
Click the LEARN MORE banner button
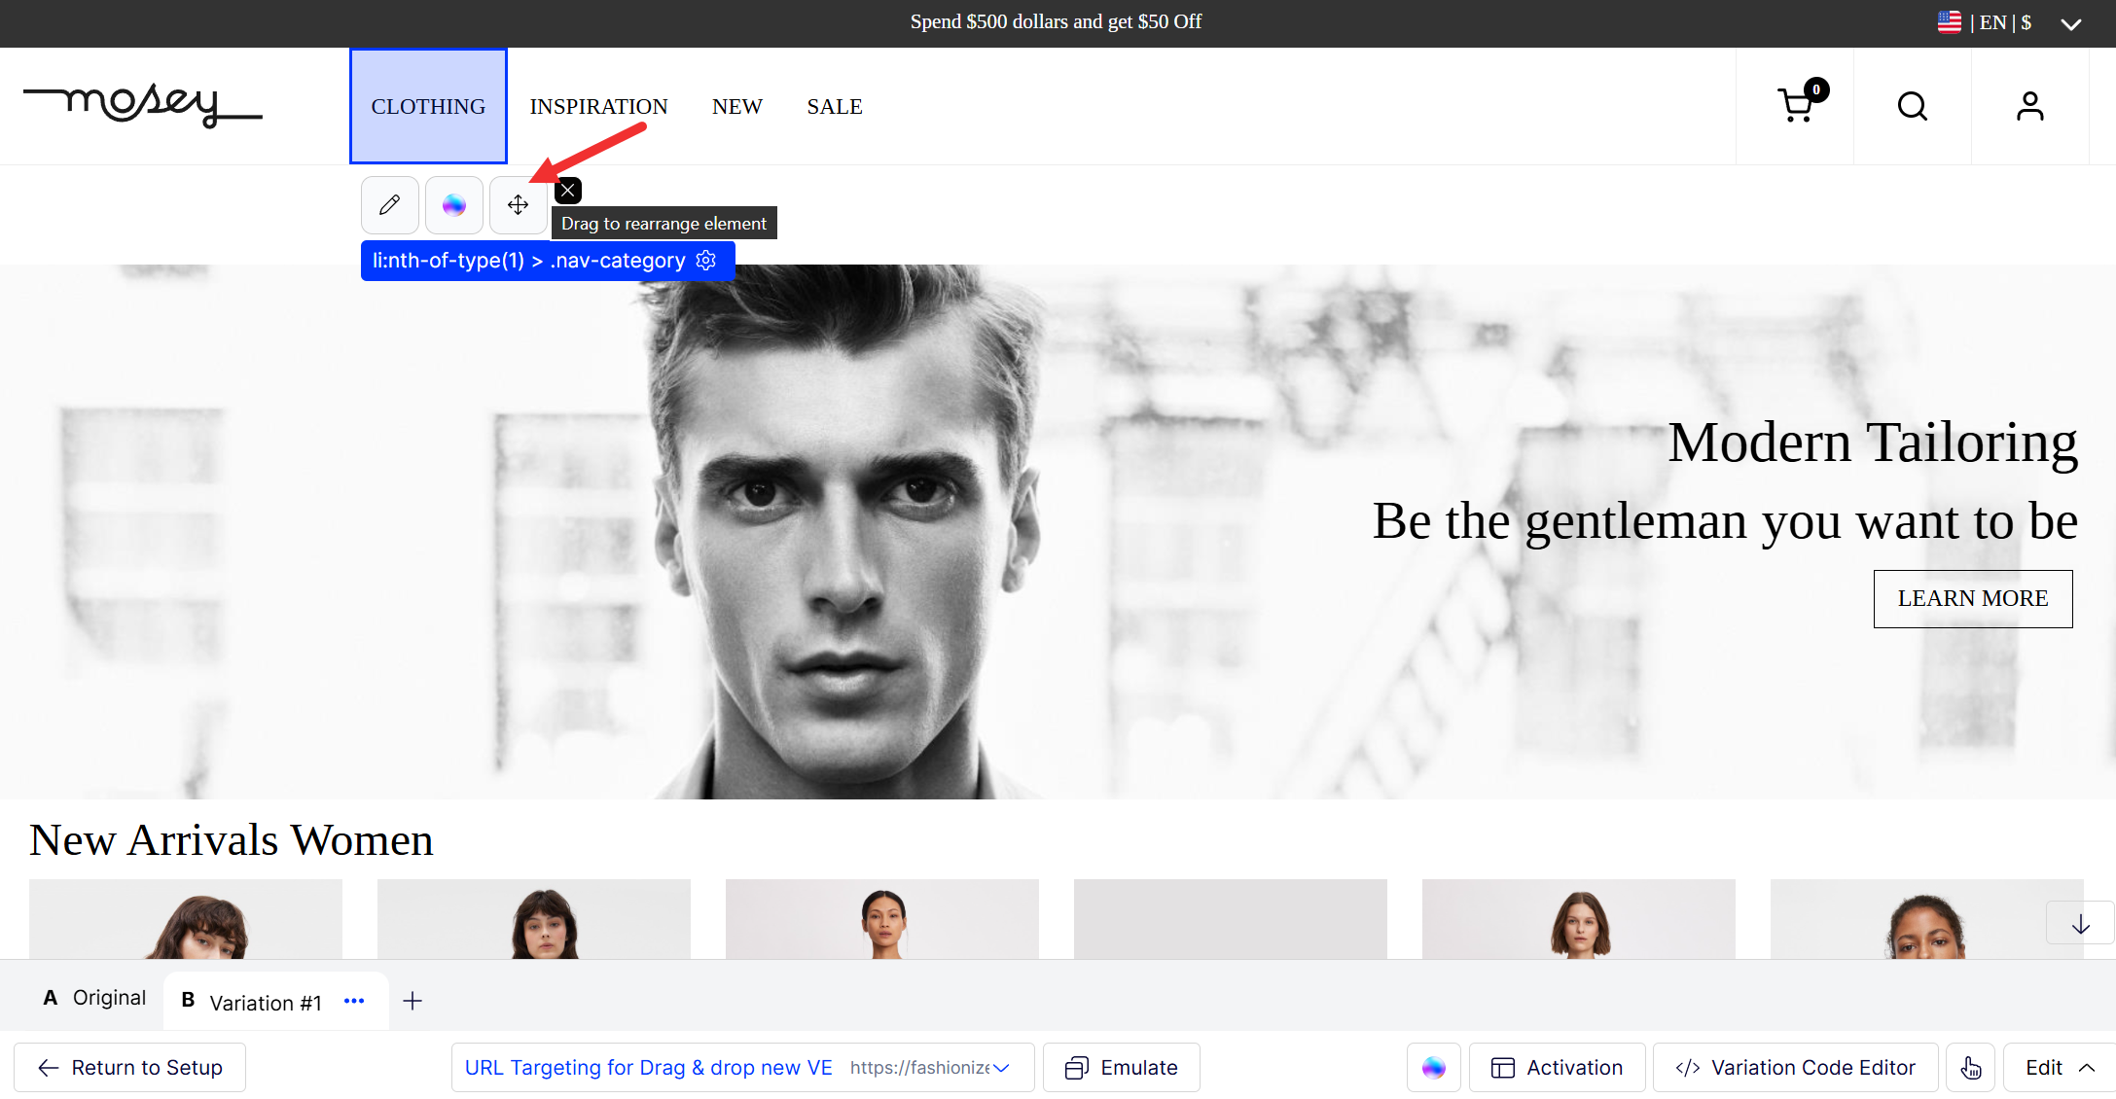pos(1972,599)
